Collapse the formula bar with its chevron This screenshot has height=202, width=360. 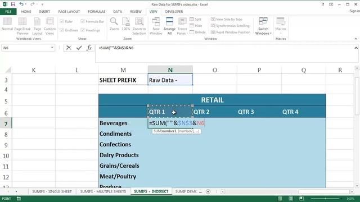[x=356, y=48]
